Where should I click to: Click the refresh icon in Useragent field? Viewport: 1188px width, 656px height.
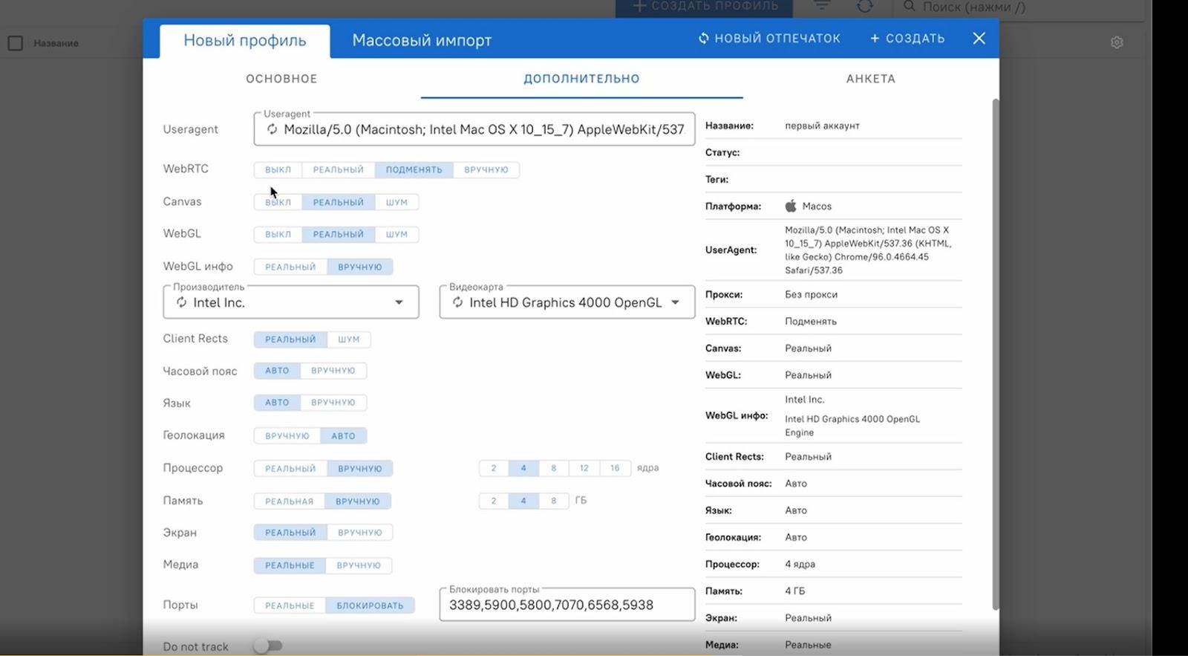[x=272, y=129]
